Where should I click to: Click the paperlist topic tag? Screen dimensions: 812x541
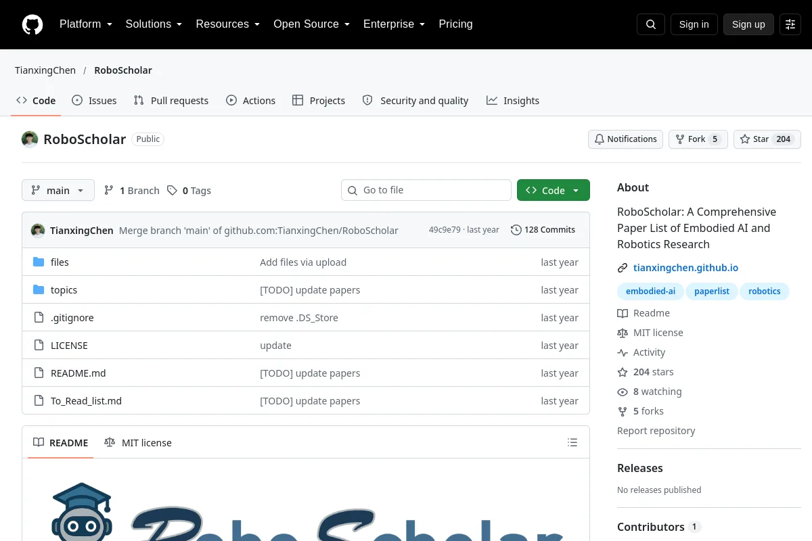click(712, 291)
